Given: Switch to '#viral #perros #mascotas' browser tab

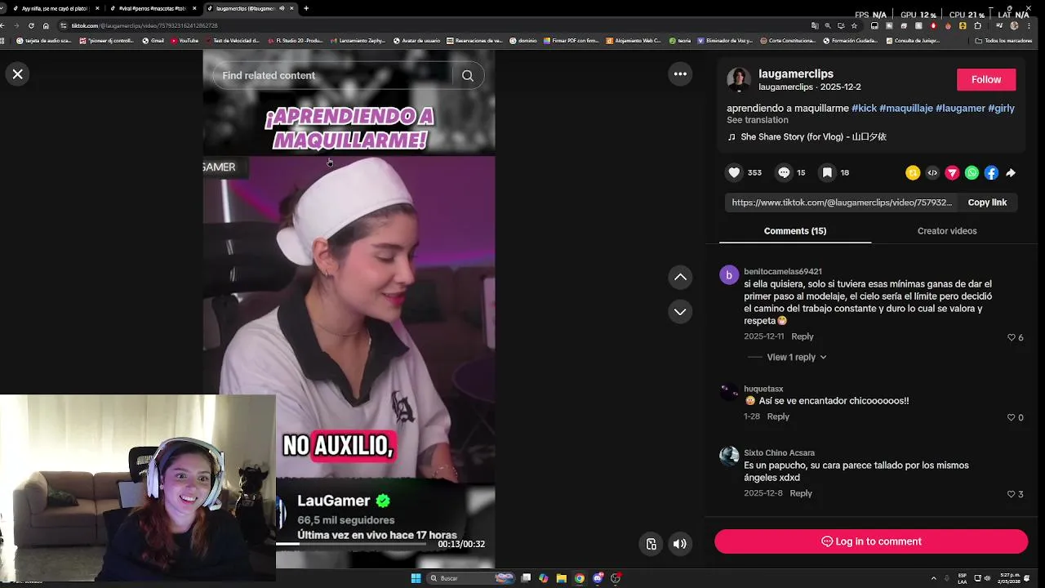Looking at the screenshot, I should [153, 8].
